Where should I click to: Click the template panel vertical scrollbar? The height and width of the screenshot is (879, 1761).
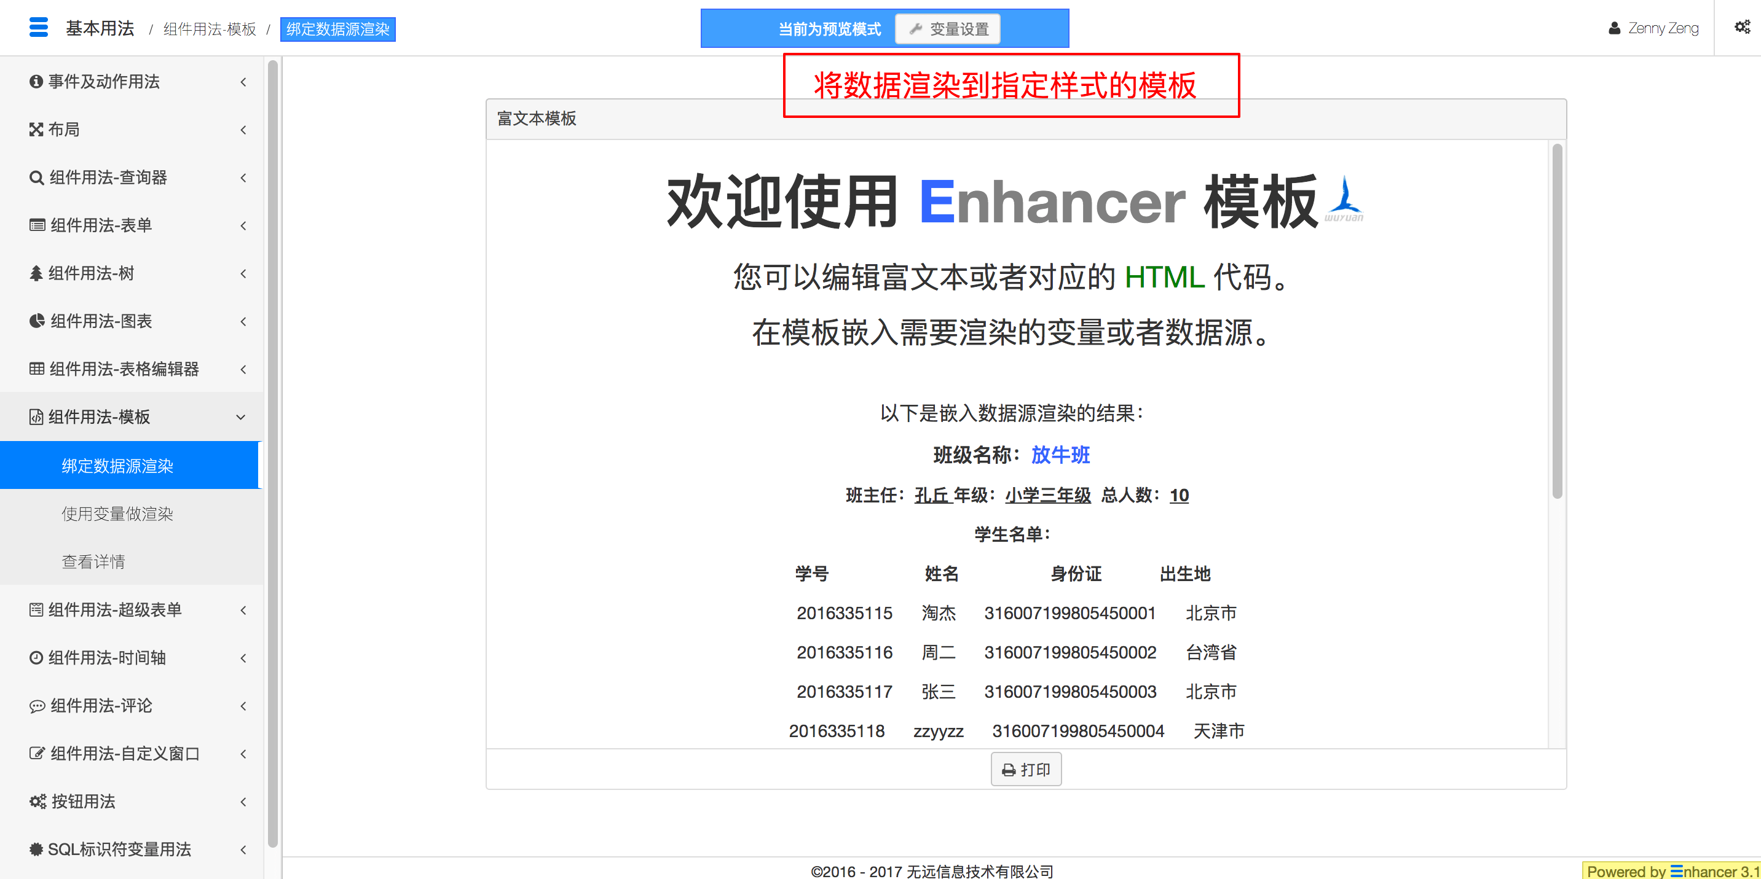pos(1556,321)
